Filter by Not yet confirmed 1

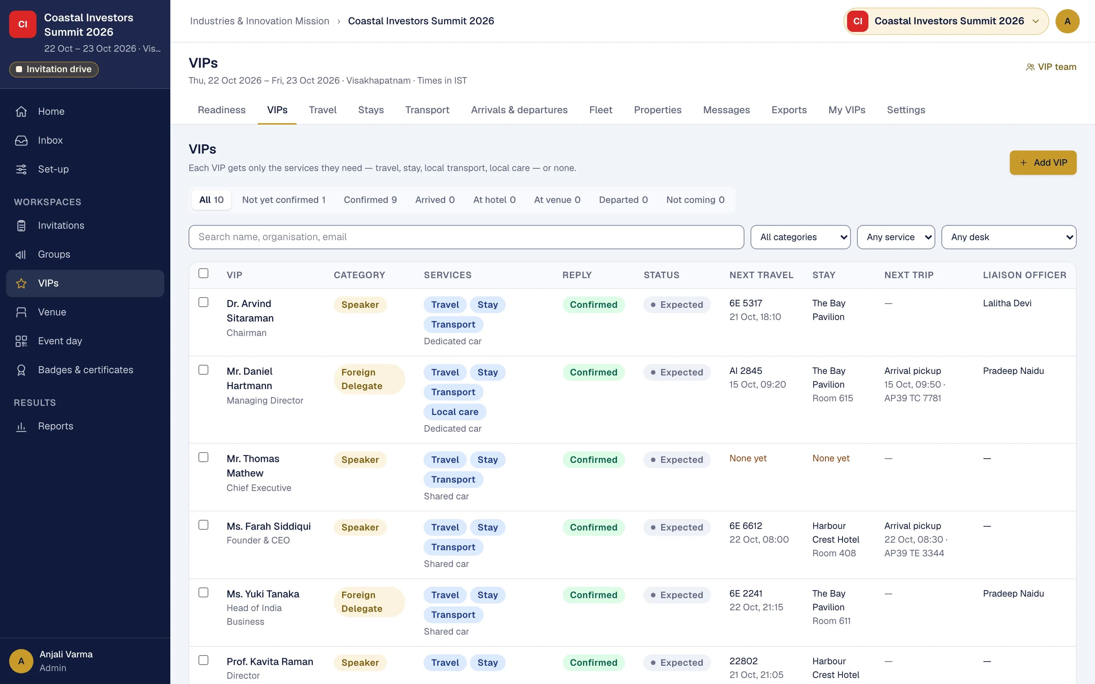click(x=284, y=199)
